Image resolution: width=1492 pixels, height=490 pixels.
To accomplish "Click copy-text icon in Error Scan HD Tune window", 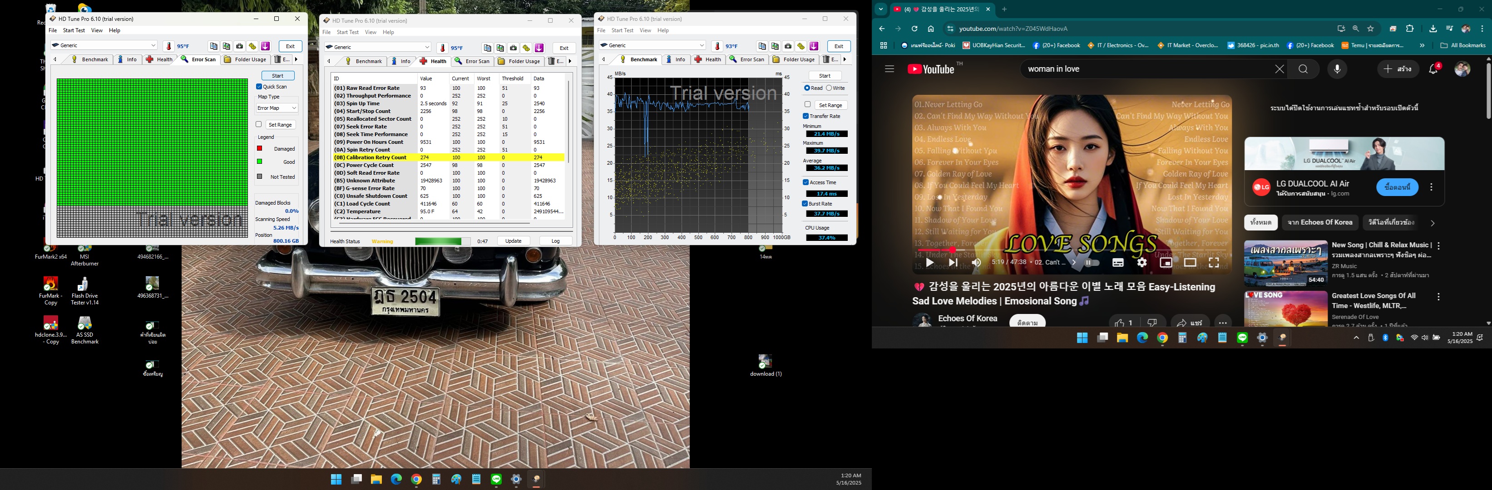I will [214, 46].
